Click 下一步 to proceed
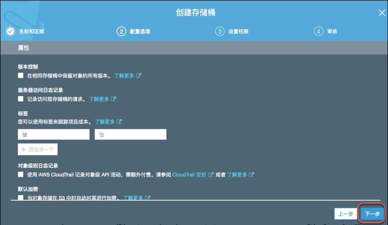This screenshot has height=225, width=388. coord(372,214)
